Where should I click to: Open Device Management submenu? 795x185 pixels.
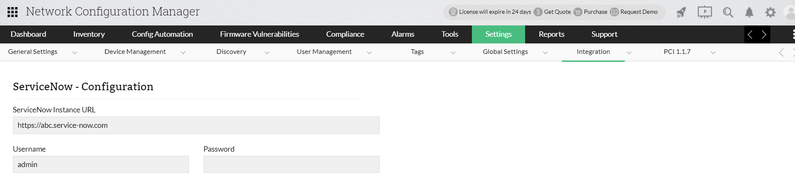pos(135,52)
